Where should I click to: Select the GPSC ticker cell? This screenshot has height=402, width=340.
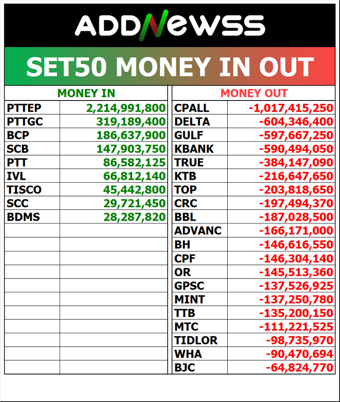[189, 286]
